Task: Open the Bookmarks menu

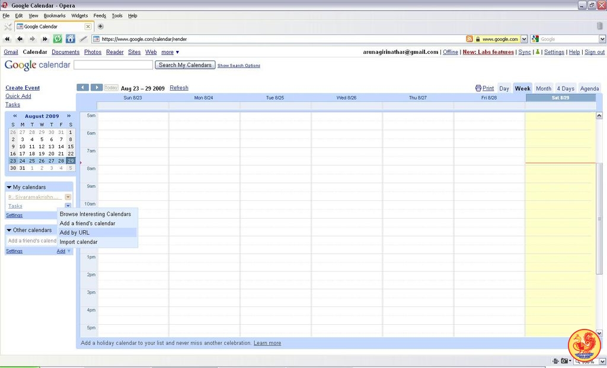Action: point(55,15)
